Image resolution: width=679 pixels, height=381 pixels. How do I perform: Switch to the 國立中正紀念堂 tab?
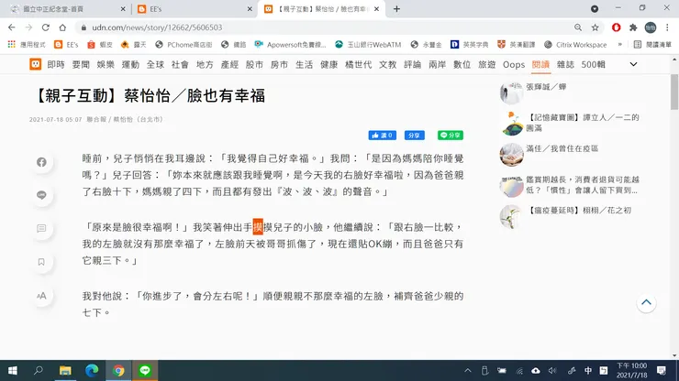click(x=69, y=9)
